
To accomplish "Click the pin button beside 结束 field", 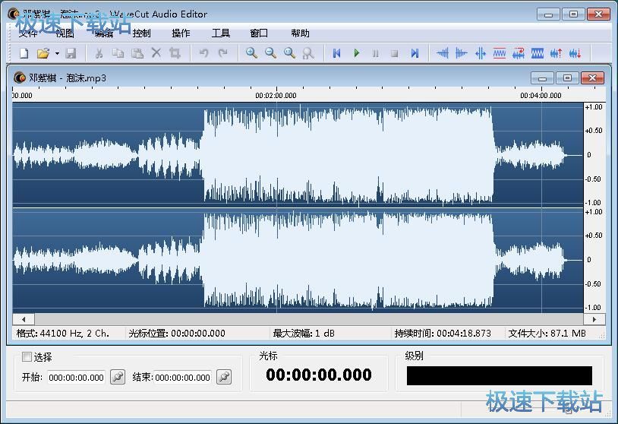I will (223, 377).
